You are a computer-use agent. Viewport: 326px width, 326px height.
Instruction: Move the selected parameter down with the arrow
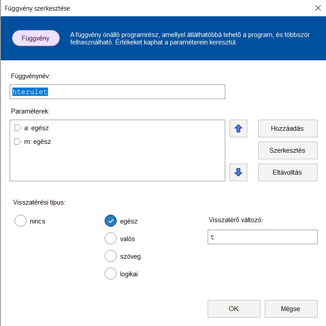point(238,172)
